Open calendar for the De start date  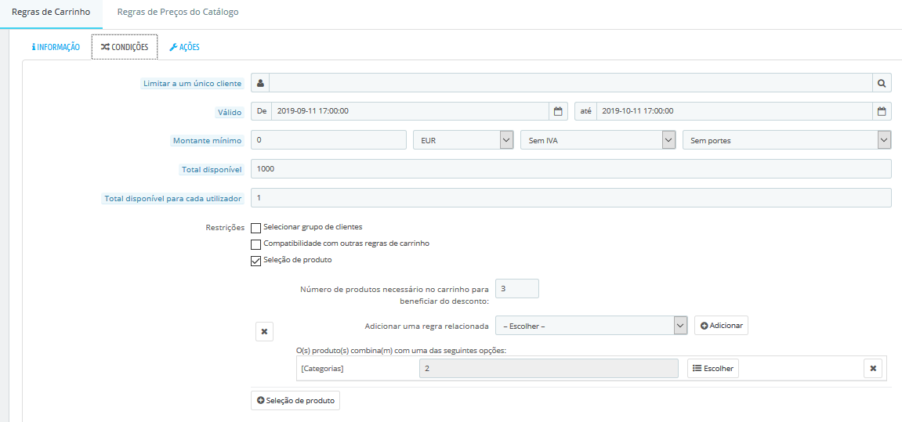558,111
